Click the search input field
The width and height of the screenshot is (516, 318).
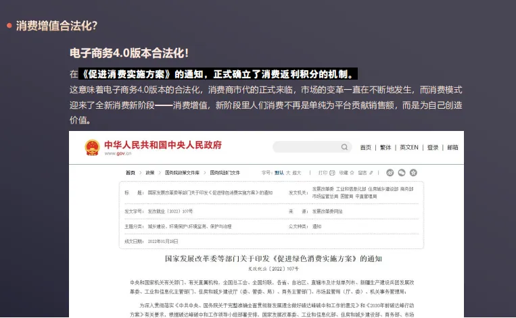312,147
